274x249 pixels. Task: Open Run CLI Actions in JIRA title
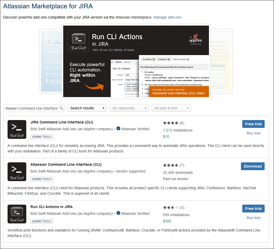point(51,207)
